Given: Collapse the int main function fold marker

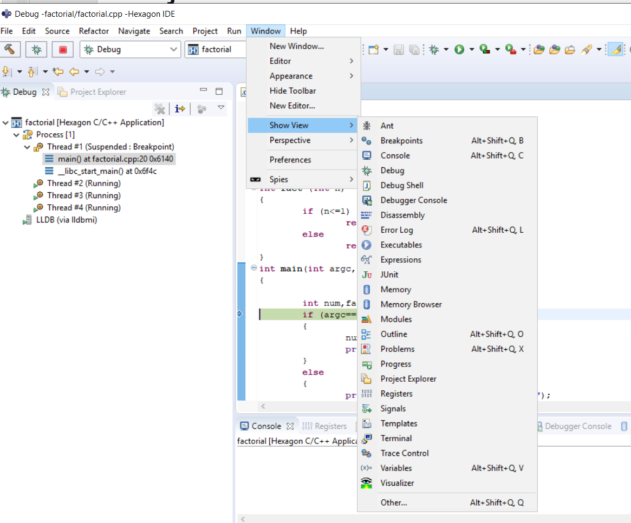Looking at the screenshot, I should pyautogui.click(x=253, y=267).
